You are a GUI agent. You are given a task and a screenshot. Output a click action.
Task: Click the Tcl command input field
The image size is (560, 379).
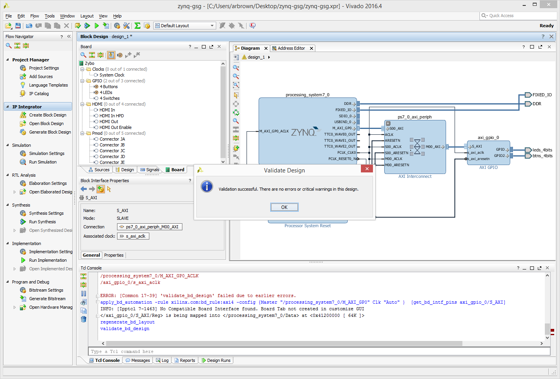(x=319, y=351)
